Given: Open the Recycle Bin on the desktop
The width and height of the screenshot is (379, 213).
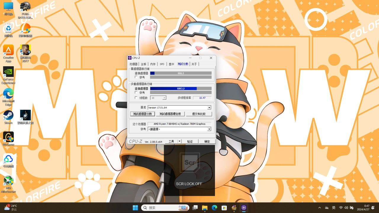Looking at the screenshot, I should (x=8, y=30).
